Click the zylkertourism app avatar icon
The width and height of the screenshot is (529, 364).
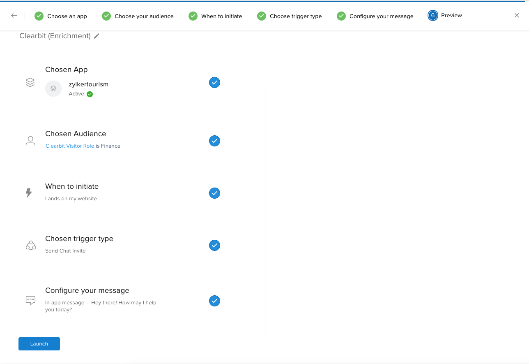coord(53,88)
